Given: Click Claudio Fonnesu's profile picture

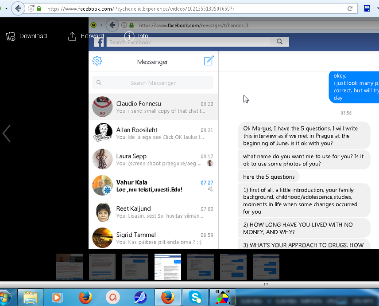Looking at the screenshot, I should coord(102,106).
